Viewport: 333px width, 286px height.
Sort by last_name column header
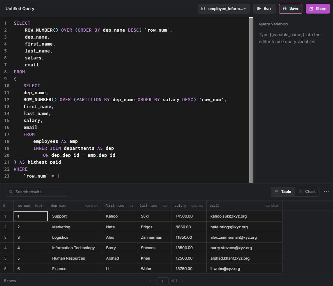tap(154, 206)
